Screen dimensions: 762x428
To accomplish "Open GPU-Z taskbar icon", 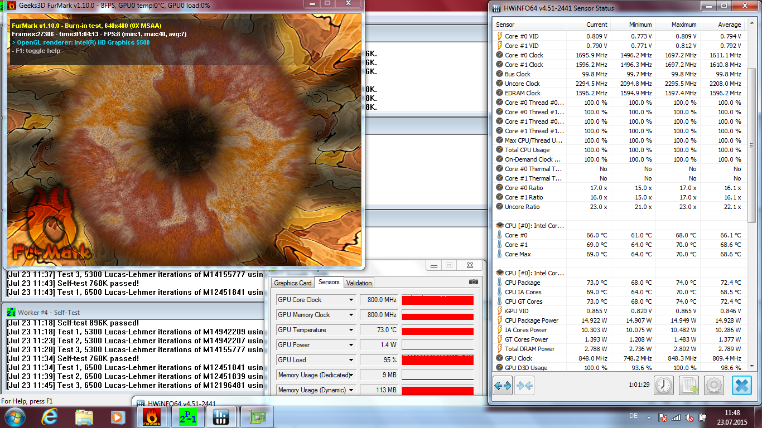I will point(258,416).
